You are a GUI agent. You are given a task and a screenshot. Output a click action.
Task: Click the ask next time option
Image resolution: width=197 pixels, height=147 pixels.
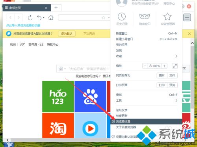(89, 33)
